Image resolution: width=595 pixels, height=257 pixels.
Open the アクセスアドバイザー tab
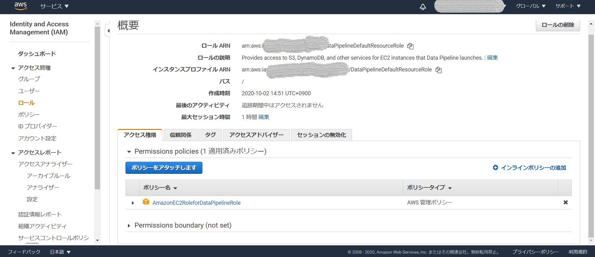(x=256, y=135)
